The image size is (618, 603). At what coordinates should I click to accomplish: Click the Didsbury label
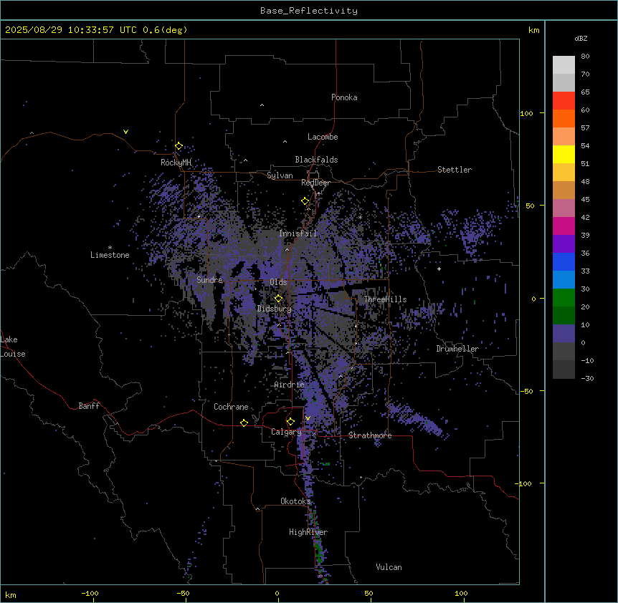[274, 309]
